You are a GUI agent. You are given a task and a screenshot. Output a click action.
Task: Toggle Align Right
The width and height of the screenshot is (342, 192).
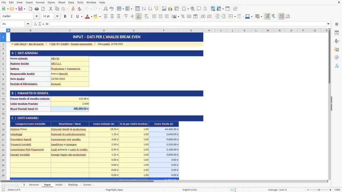pyautogui.click(x=118, y=16)
